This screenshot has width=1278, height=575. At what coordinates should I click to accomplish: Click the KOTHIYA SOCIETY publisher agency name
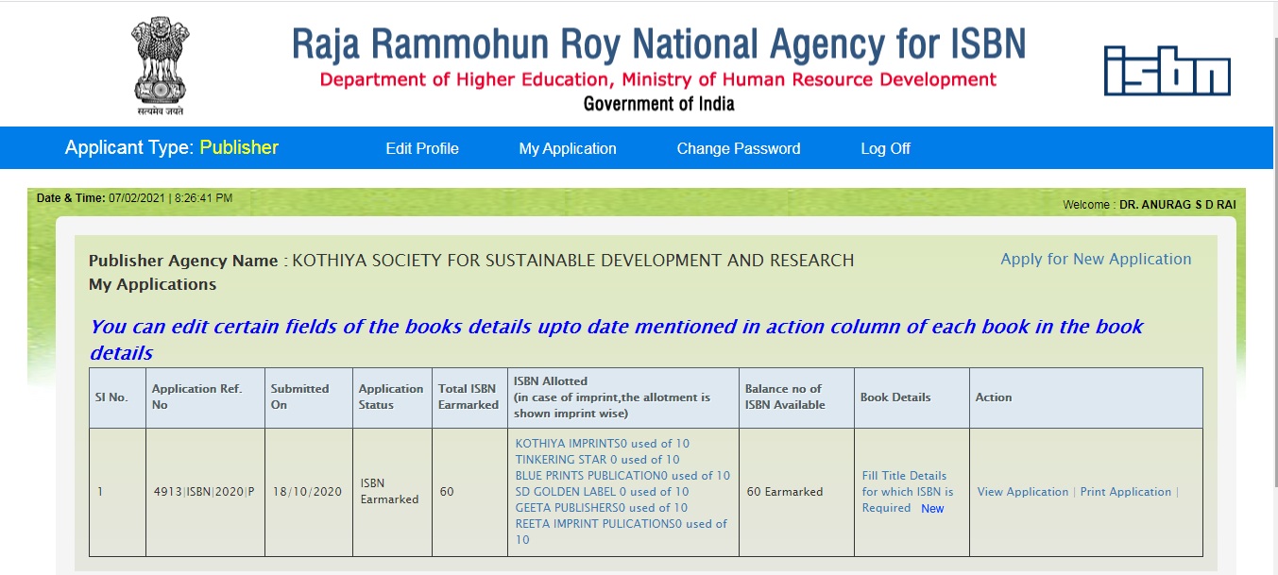pyautogui.click(x=573, y=261)
